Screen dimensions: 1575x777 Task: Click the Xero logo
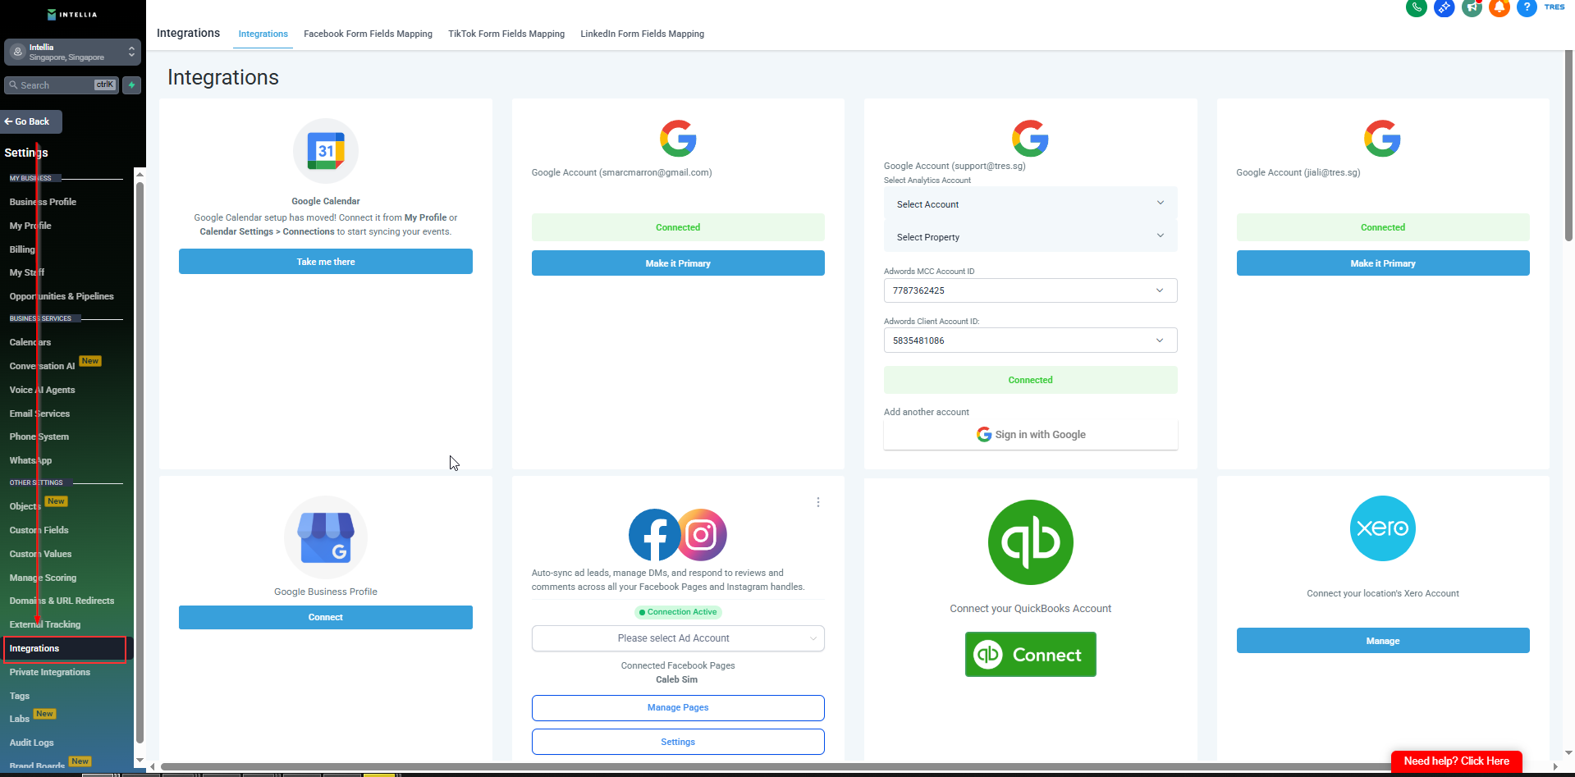click(x=1383, y=528)
